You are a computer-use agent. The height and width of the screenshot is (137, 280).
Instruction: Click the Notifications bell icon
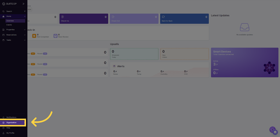[3, 117]
